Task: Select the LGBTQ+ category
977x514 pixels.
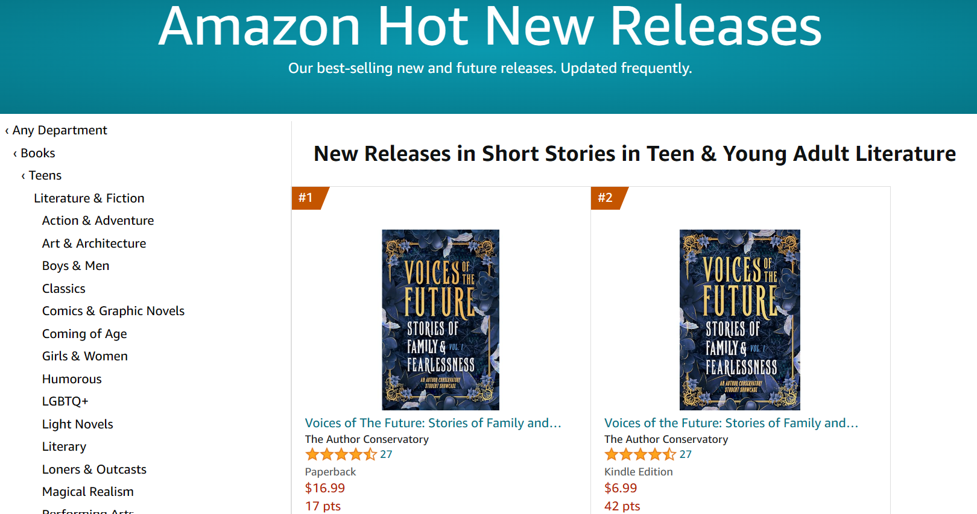Action: pyautogui.click(x=65, y=401)
